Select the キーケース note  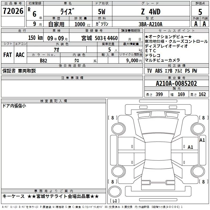[x=14, y=196]
